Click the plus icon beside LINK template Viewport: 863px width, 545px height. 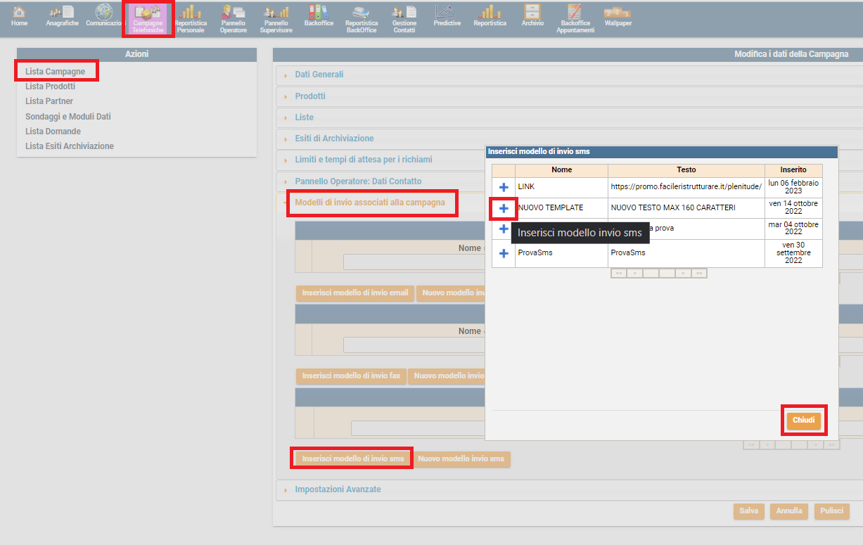pyautogui.click(x=504, y=187)
